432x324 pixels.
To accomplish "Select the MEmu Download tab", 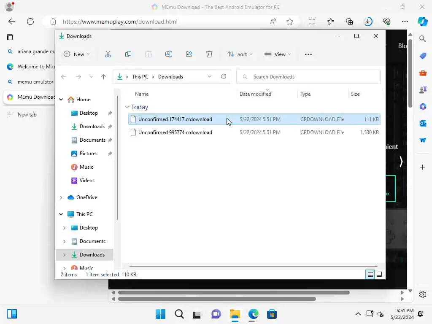I will pyautogui.click(x=29, y=97).
